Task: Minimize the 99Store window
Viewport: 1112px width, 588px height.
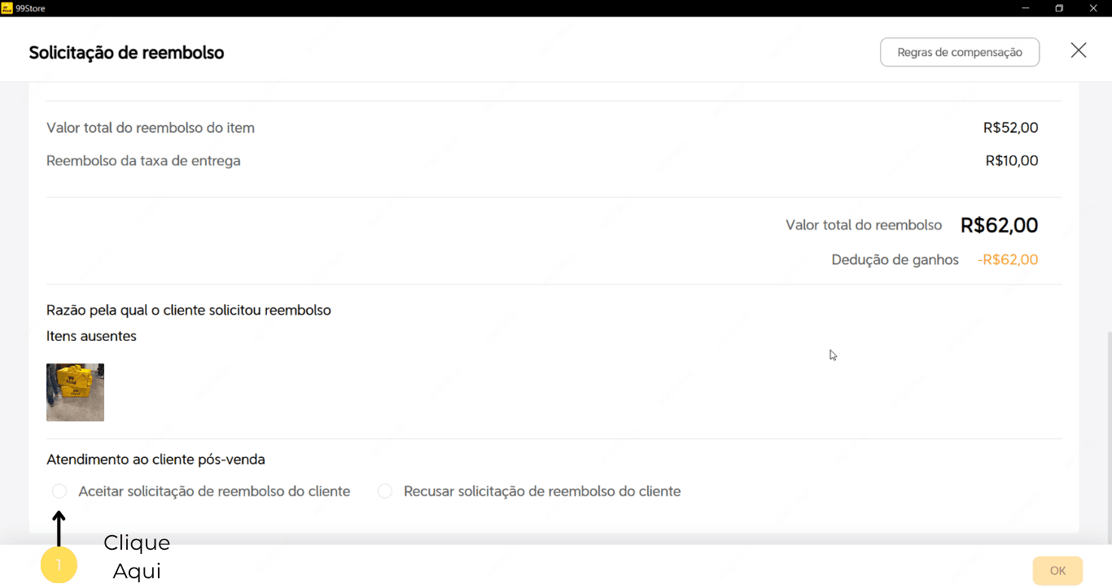Action: pos(1025,8)
